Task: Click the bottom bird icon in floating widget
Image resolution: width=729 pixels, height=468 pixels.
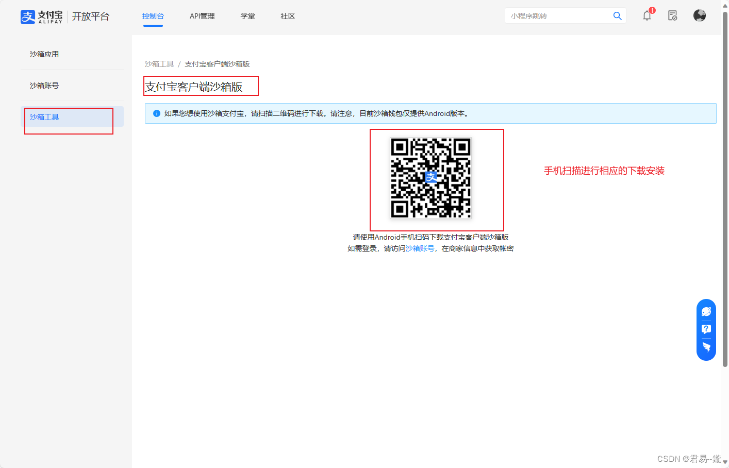Action: (706, 347)
